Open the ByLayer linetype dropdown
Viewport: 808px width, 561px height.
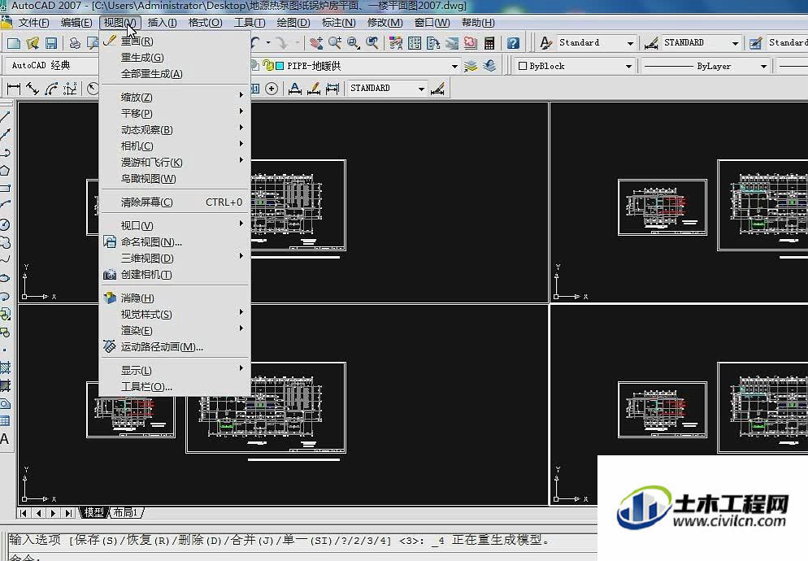coord(763,66)
